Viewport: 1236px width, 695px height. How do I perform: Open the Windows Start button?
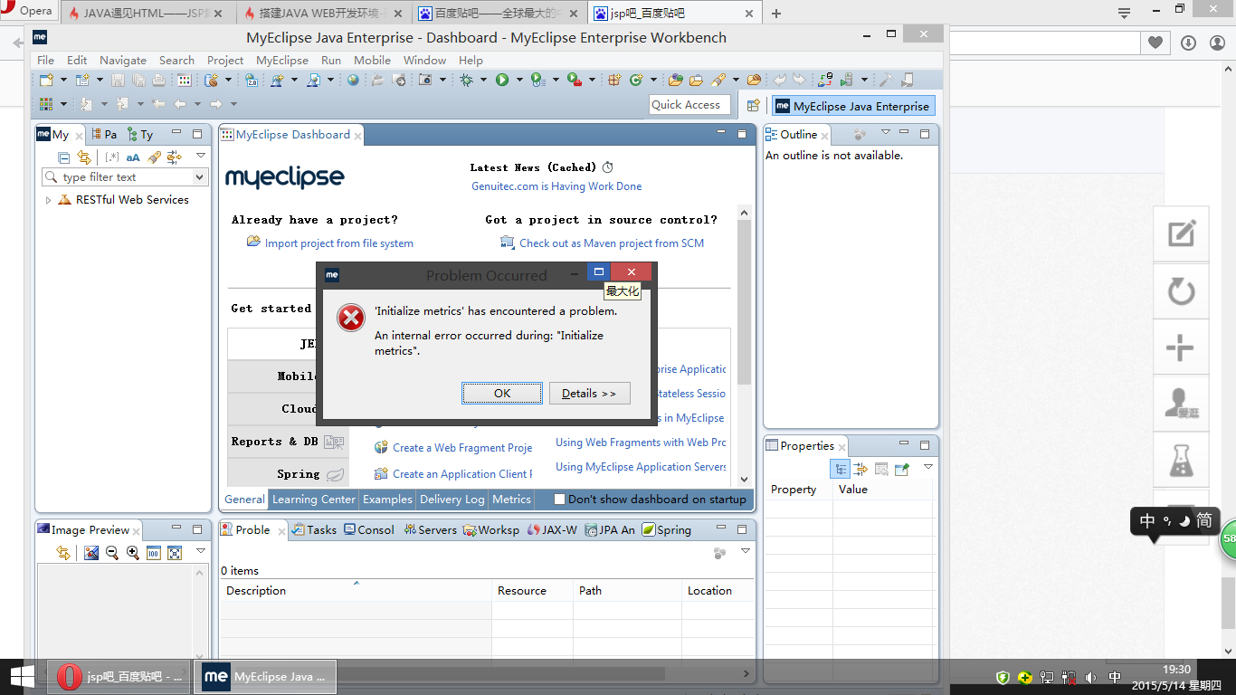point(22,676)
